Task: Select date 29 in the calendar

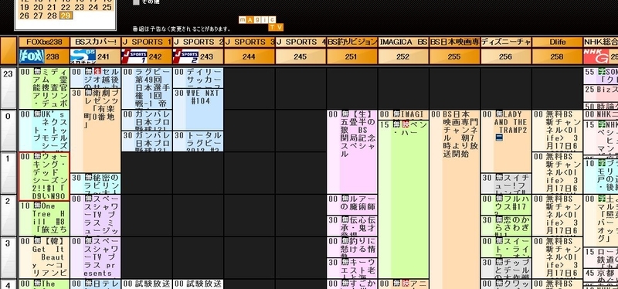Action: pos(66,15)
